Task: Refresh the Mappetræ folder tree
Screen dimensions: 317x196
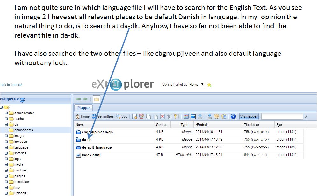Action: pyautogui.click(x=22, y=99)
